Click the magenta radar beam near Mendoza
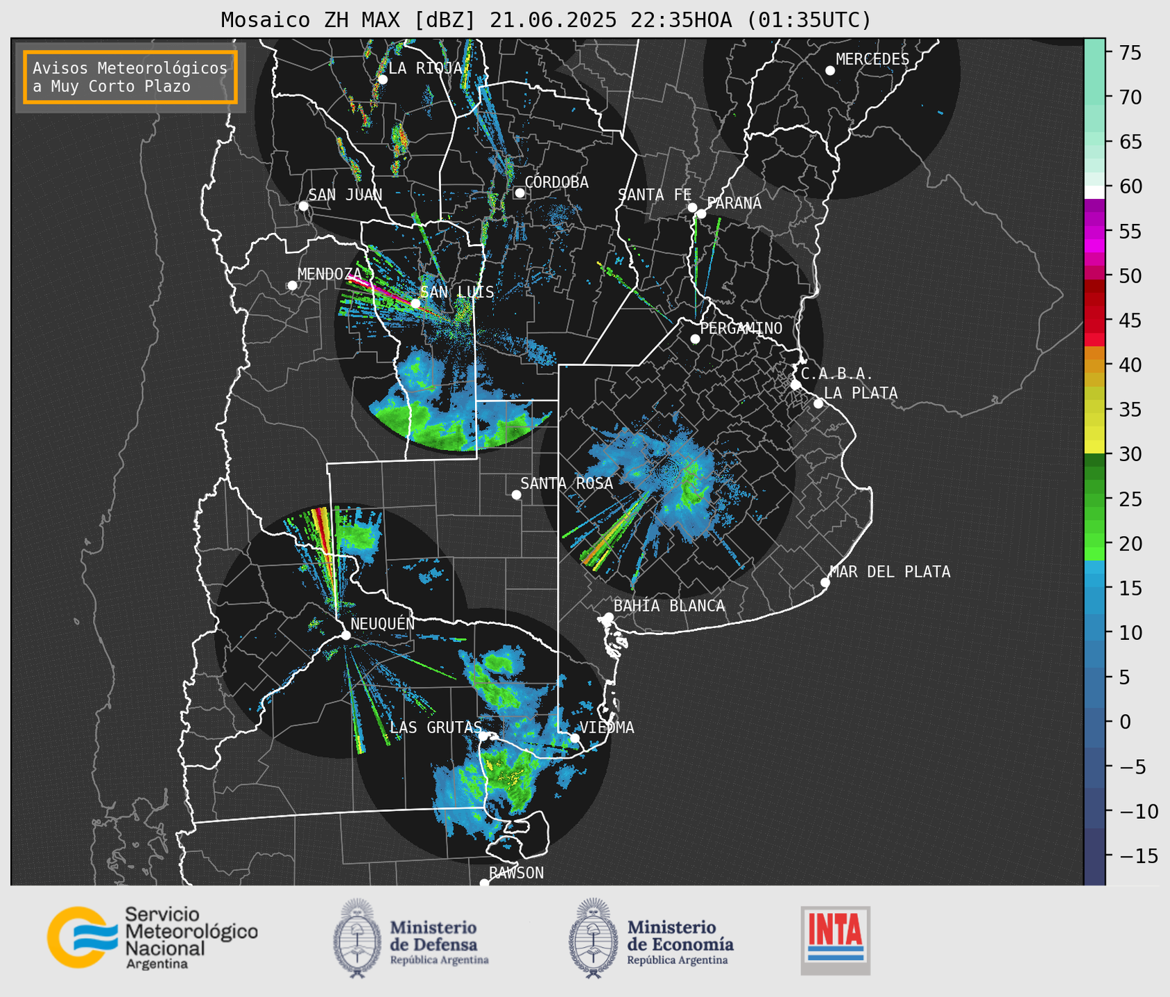This screenshot has width=1170, height=997. click(x=378, y=288)
